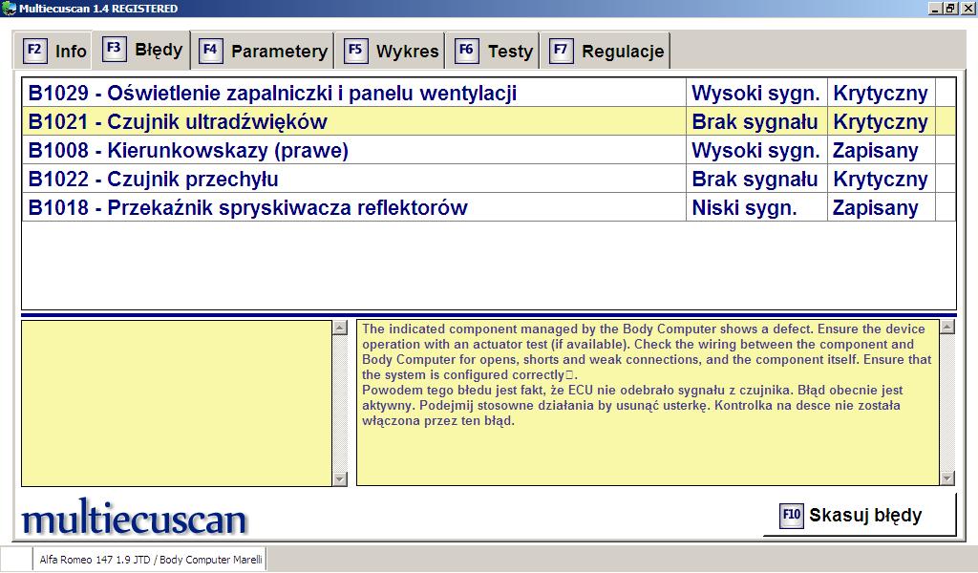
Task: Go to the Wykres tab
Action: [390, 51]
